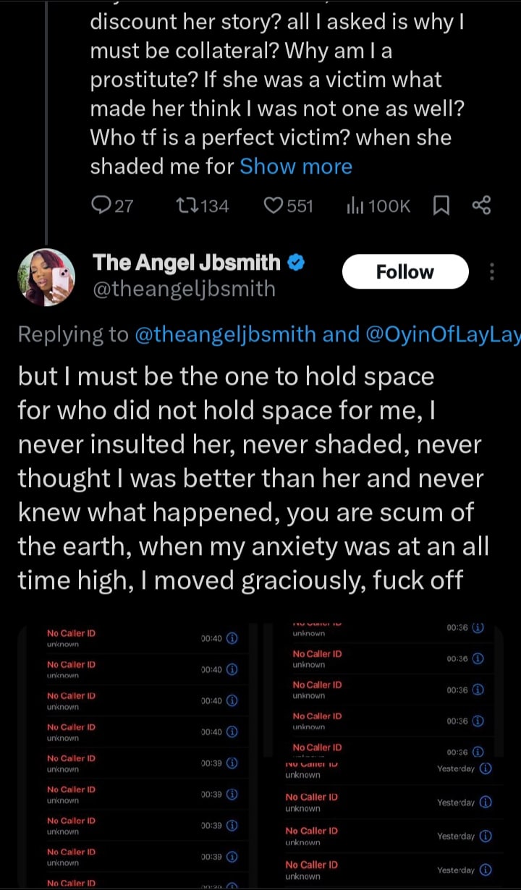Like the post with 551 likes
The height and width of the screenshot is (890, 521).
click(274, 206)
